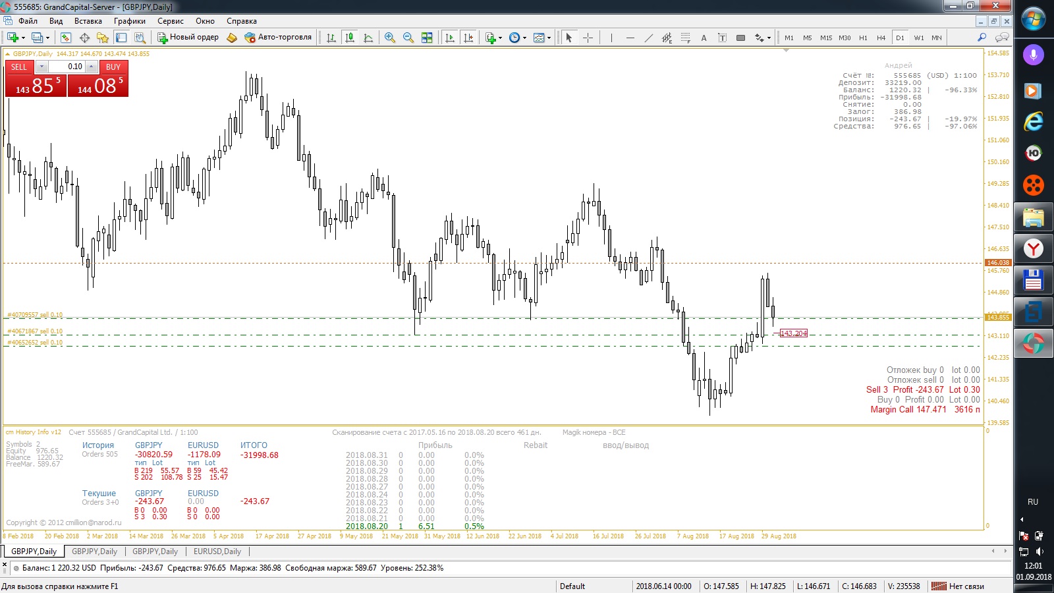This screenshot has height=593, width=1054.
Task: Click the lot volume 0.10 field
Action: (x=67, y=67)
